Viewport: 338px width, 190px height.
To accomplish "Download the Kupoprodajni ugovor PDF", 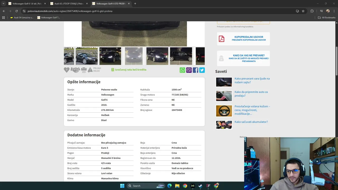I will (x=243, y=39).
